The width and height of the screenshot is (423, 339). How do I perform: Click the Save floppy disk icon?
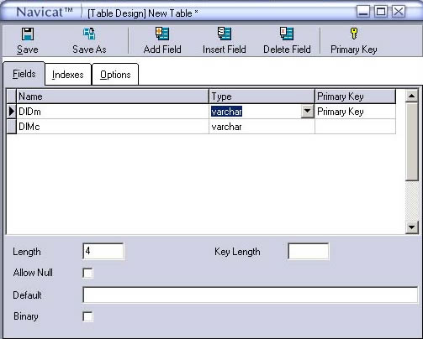point(28,34)
